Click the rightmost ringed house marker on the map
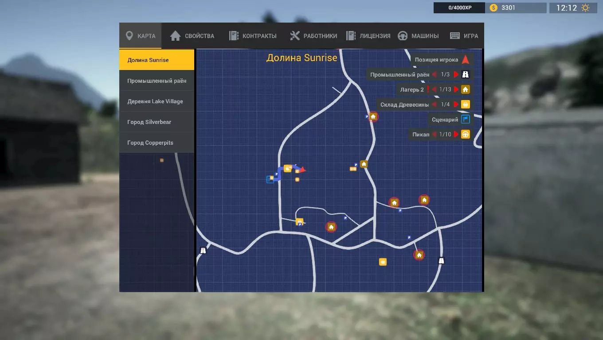 coord(424,200)
